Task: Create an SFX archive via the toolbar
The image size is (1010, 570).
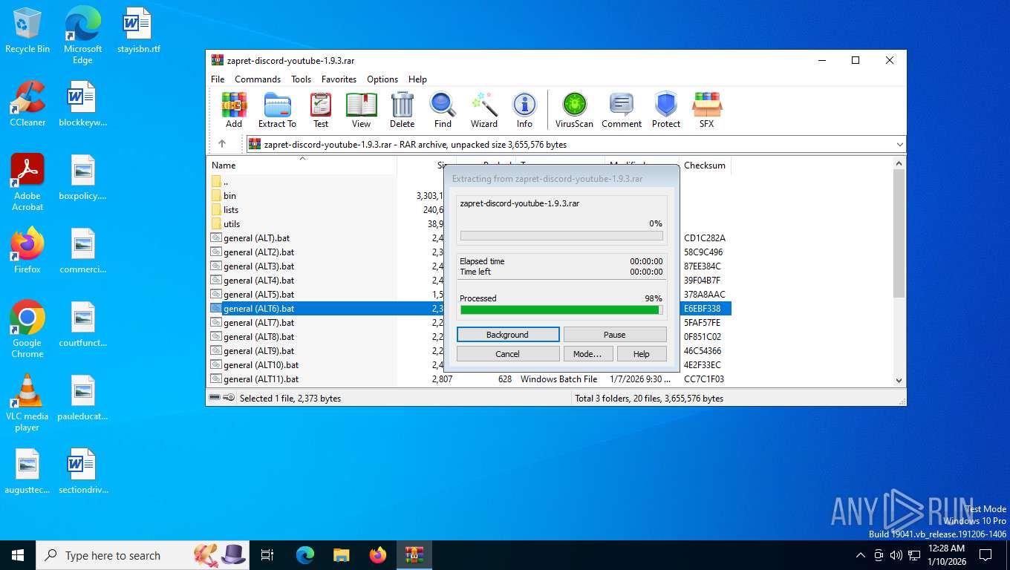Action: pos(706,110)
